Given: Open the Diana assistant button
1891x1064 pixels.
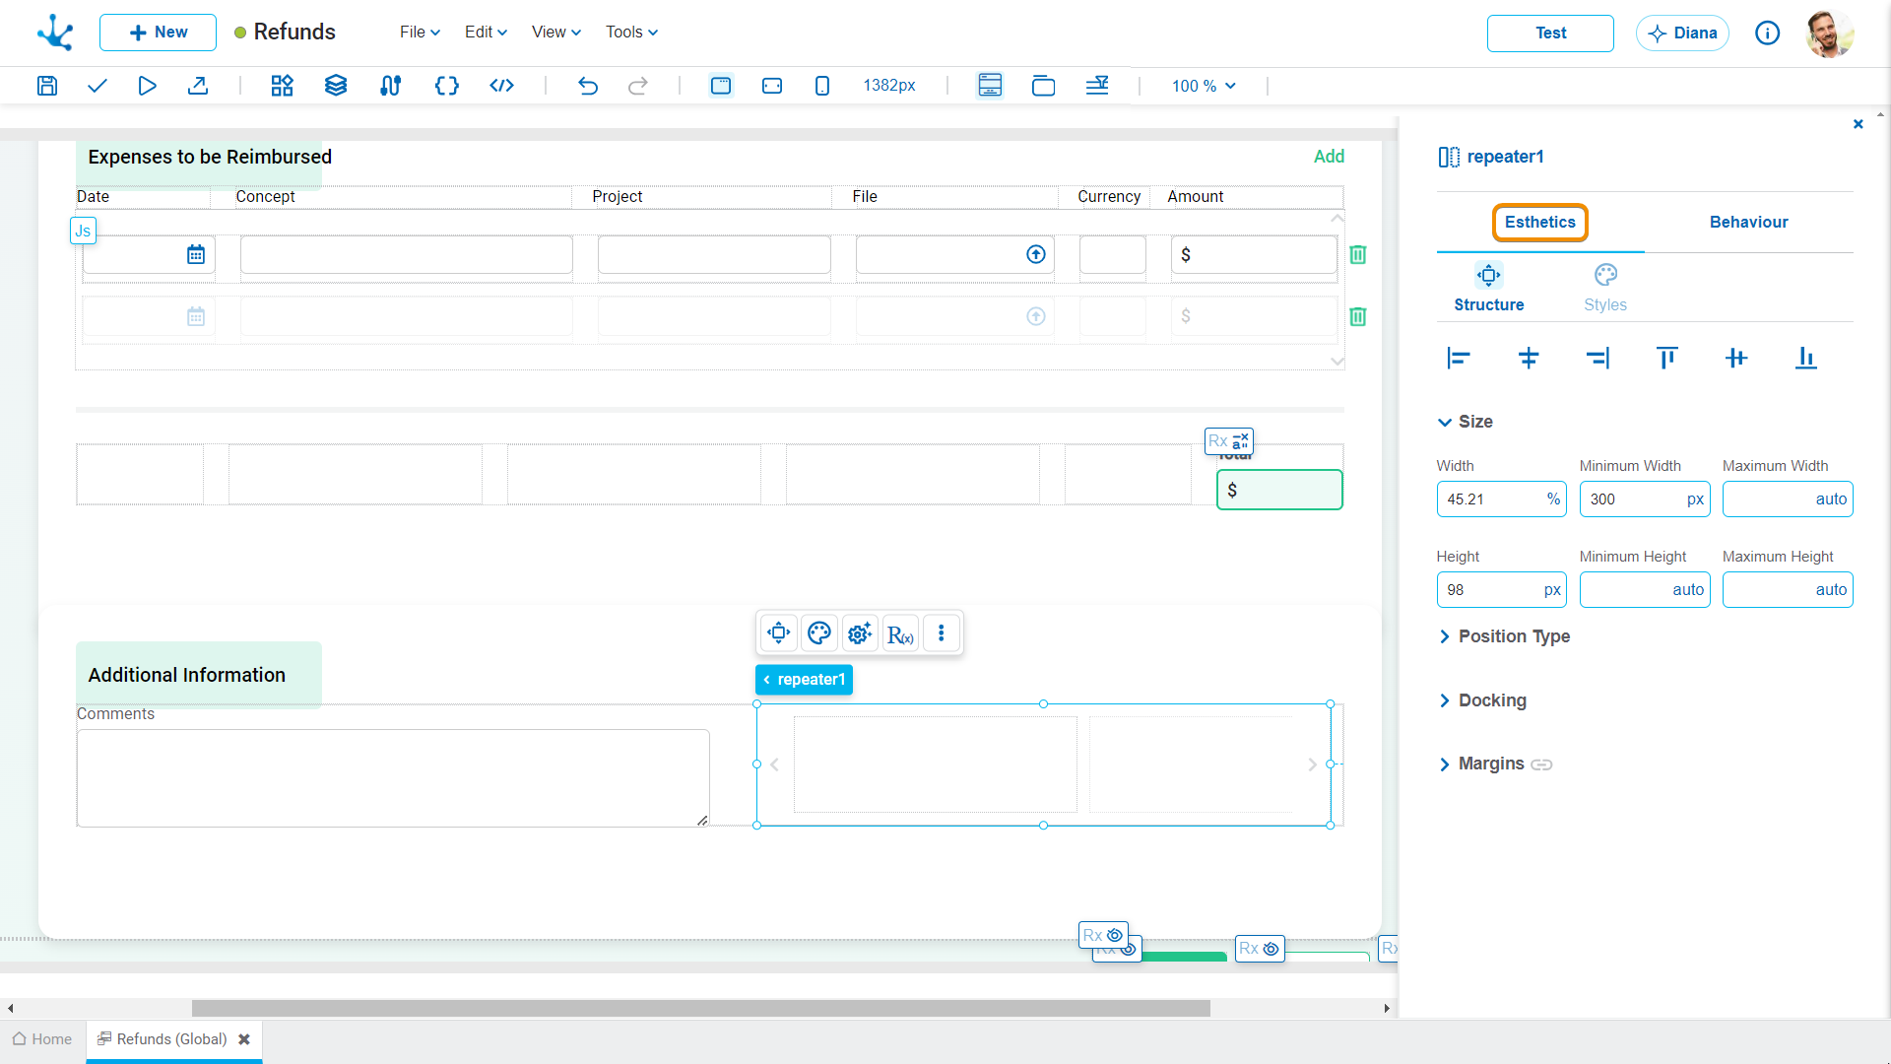Looking at the screenshot, I should (1682, 33).
